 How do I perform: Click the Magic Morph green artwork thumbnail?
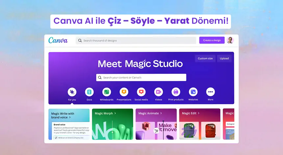pyautogui.click(x=113, y=130)
